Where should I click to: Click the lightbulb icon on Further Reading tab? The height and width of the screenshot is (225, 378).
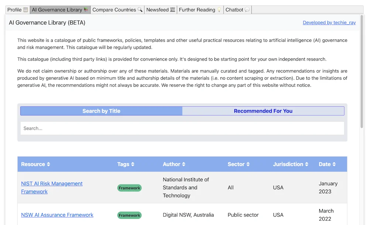[x=219, y=10]
